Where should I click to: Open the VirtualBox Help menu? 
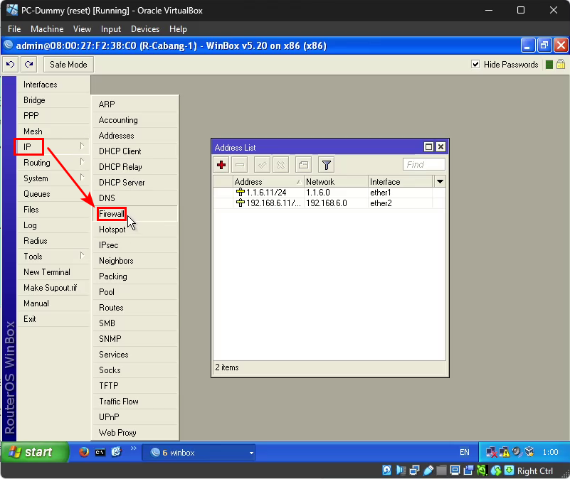[x=178, y=29]
